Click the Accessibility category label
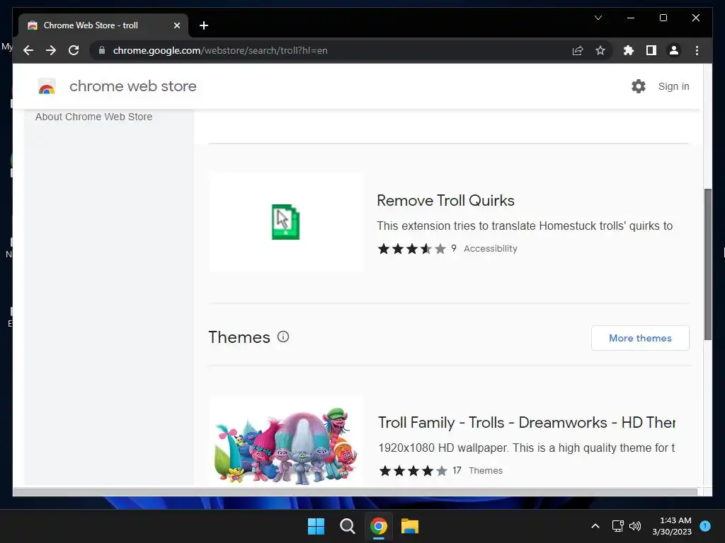This screenshot has width=725, height=543. [491, 249]
